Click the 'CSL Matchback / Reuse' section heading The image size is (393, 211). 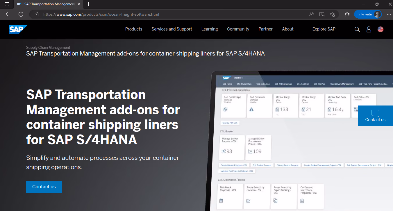point(232,180)
